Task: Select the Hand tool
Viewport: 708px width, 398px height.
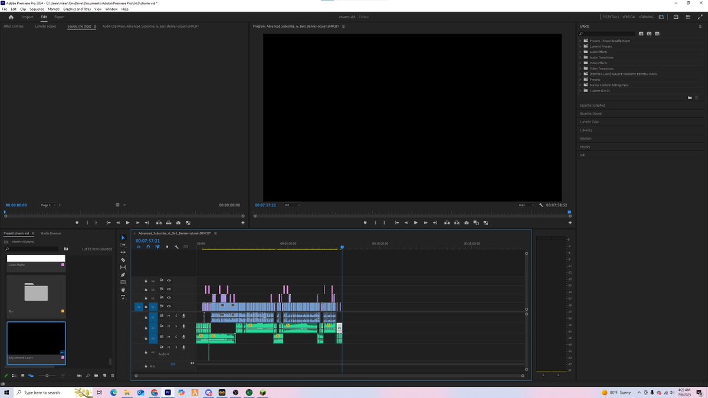Action: pyautogui.click(x=123, y=290)
